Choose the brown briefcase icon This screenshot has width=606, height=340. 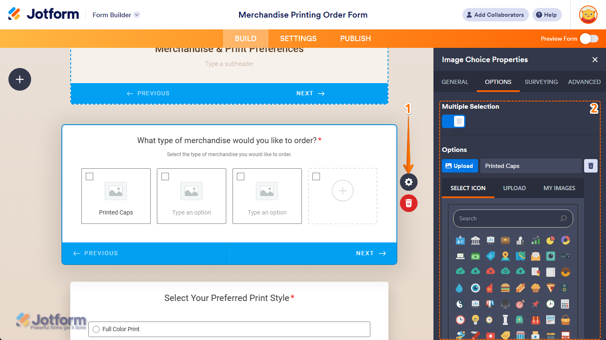[505, 241]
